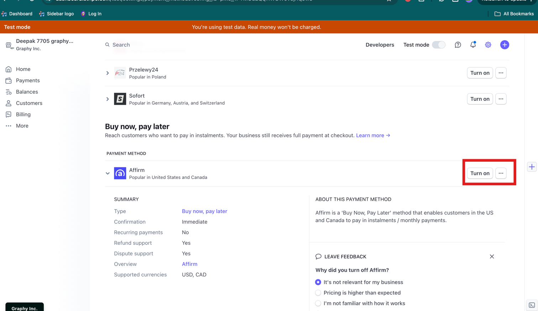Click the Affirm logo icon
The image size is (538, 311).
pos(120,173)
